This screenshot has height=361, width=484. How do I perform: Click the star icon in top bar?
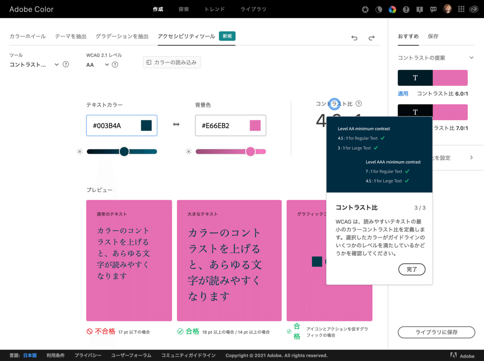365,9
